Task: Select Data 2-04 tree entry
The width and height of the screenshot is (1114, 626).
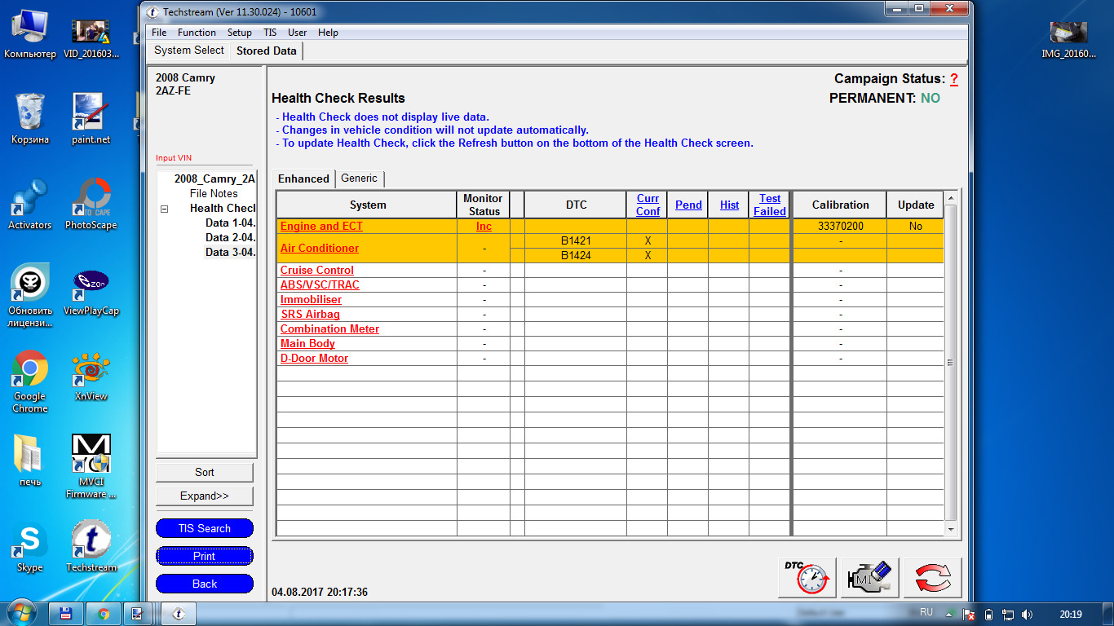Action: click(230, 237)
